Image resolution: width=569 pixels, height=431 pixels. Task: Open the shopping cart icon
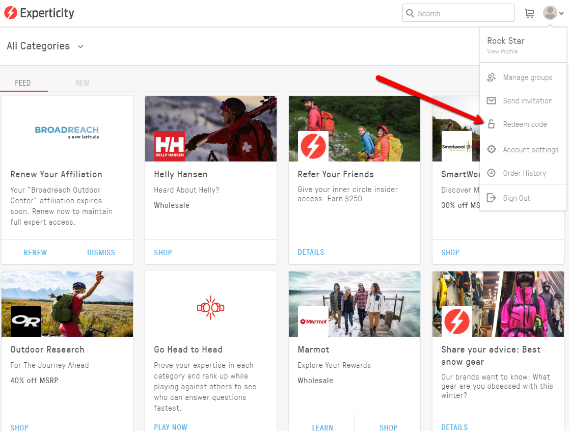pyautogui.click(x=530, y=14)
